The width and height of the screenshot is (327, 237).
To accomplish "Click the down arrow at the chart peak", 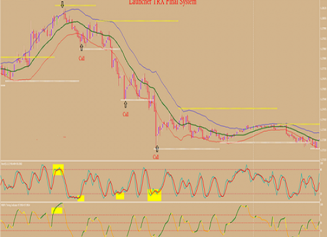I will click(x=62, y=4).
